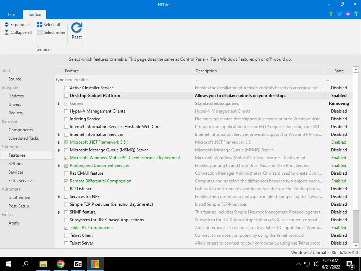This screenshot has width=361, height=271.
Task: Open the Twitter bird icon
Action: click(339, 14)
